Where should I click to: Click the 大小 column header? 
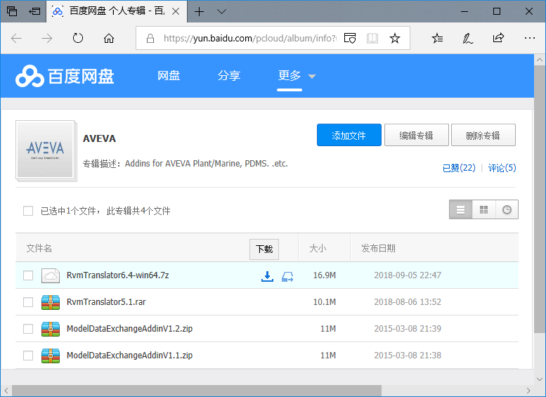[318, 248]
